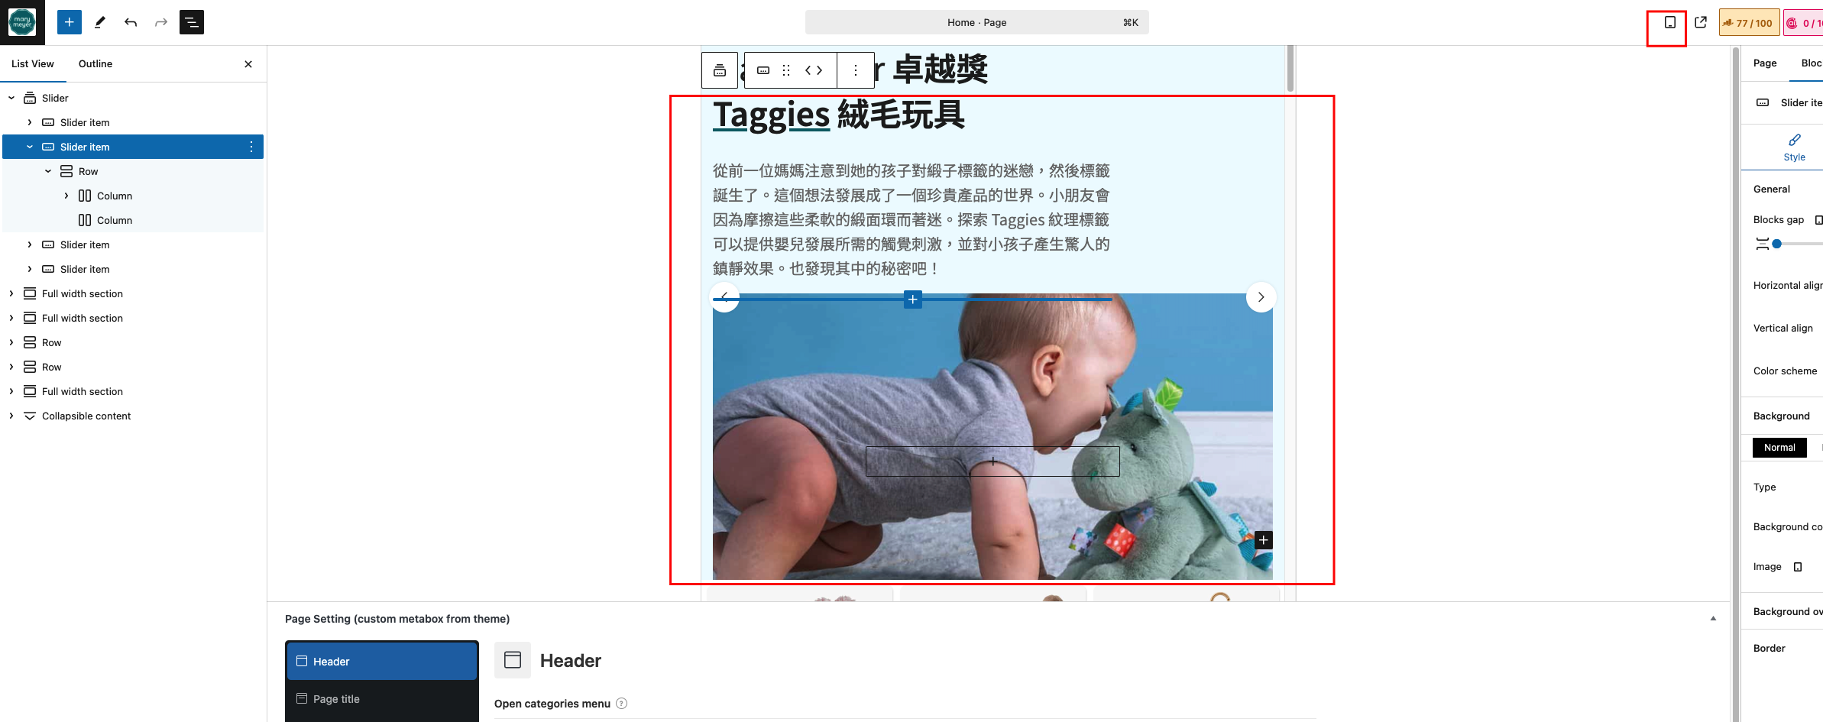Screen dimensions: 1823x722
Task: Click the editor canvas vertical scrollbar
Action: coord(1290,69)
